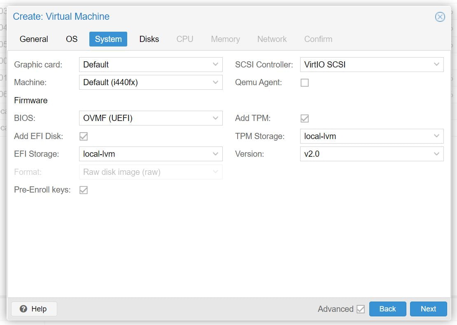The height and width of the screenshot is (325, 457).
Task: Select the System tab
Action: click(x=108, y=39)
